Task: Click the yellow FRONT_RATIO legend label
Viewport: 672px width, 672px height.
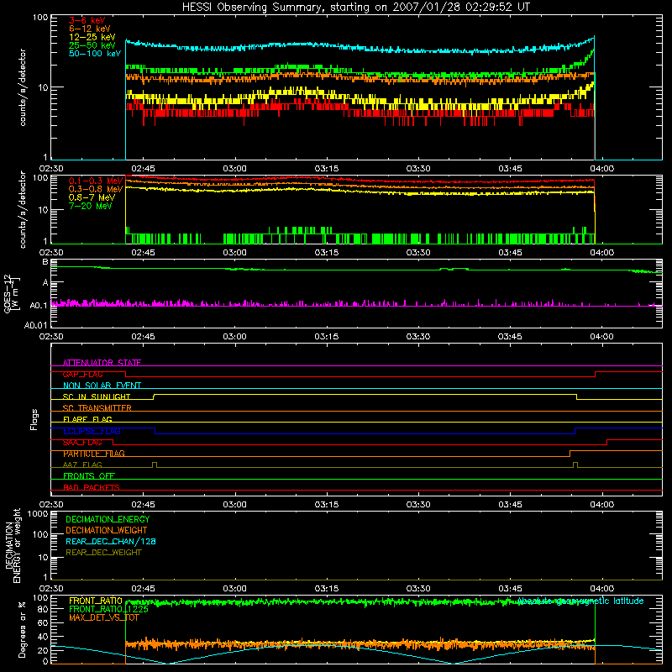Action: coord(96,601)
